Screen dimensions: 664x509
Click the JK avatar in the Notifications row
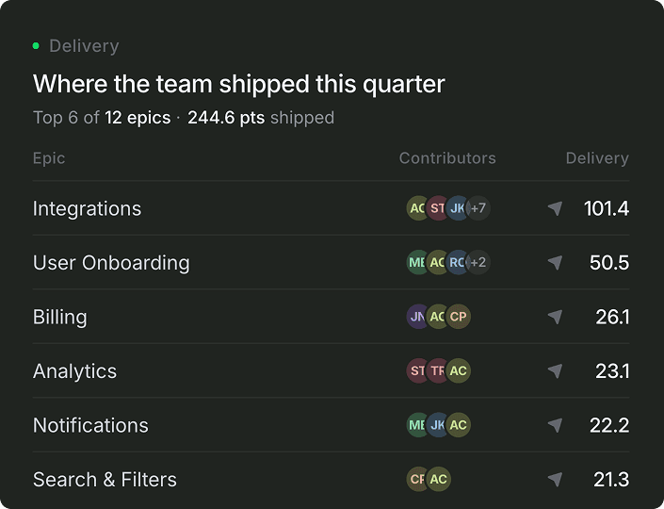point(438,425)
